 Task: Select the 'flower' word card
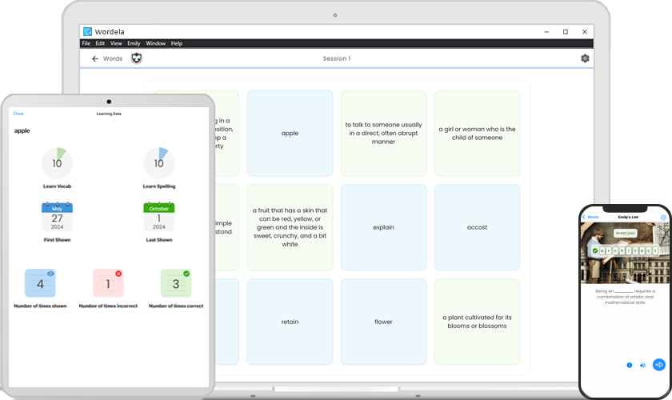tap(383, 322)
